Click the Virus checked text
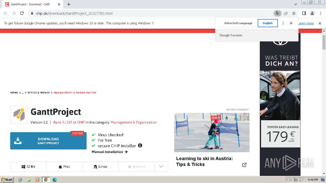 click(x=111, y=135)
